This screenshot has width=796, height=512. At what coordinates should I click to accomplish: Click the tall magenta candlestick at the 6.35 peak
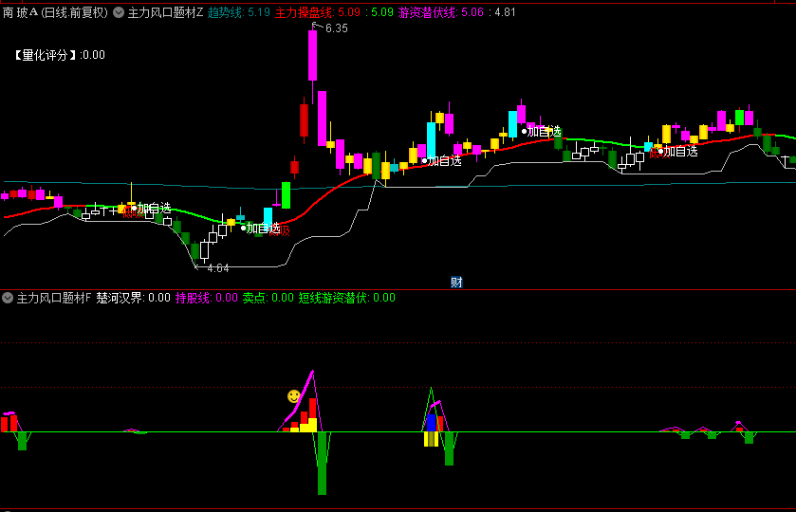pos(313,55)
